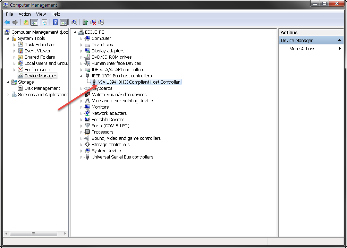
Task: Open the Action menu
Action: (x=25, y=14)
